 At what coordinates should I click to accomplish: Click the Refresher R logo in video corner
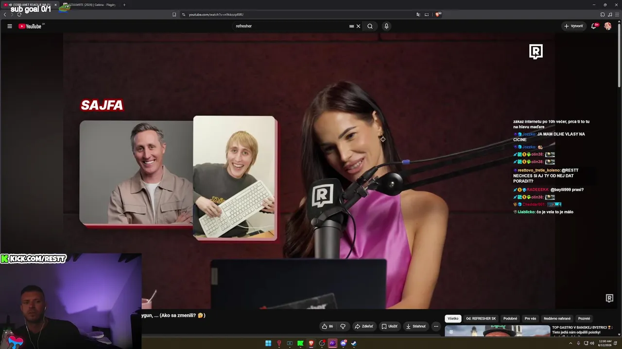point(536,51)
